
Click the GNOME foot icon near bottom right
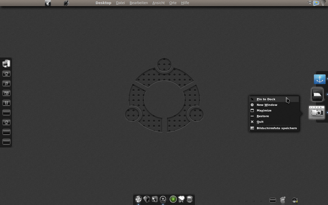283,200
